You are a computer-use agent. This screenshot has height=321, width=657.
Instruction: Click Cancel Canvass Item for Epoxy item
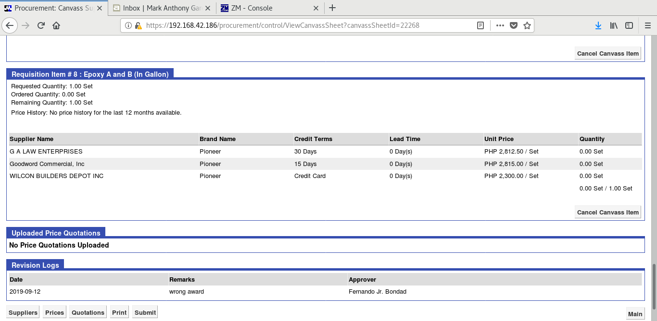pyautogui.click(x=608, y=212)
